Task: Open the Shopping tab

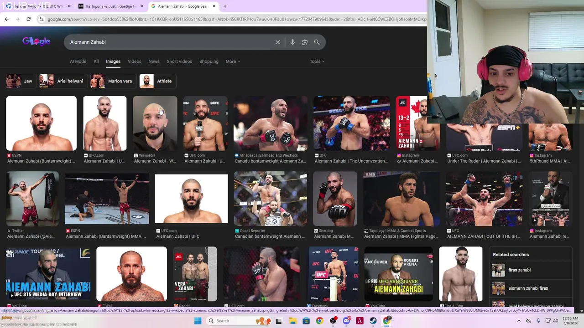Action: pyautogui.click(x=209, y=61)
